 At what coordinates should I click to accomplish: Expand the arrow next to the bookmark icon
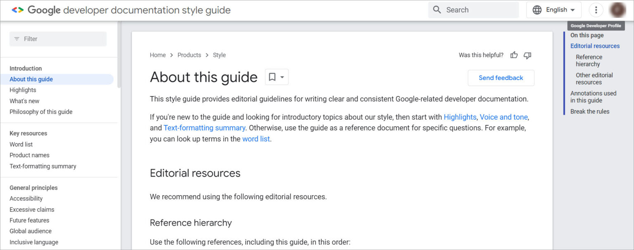(x=281, y=77)
